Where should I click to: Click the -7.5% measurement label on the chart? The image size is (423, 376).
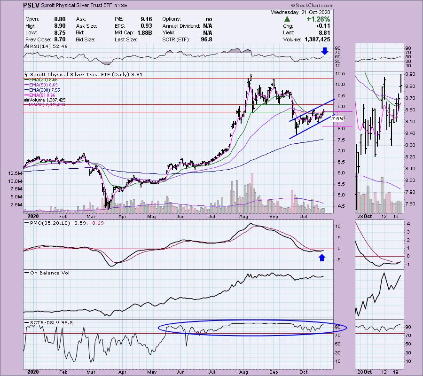337,119
